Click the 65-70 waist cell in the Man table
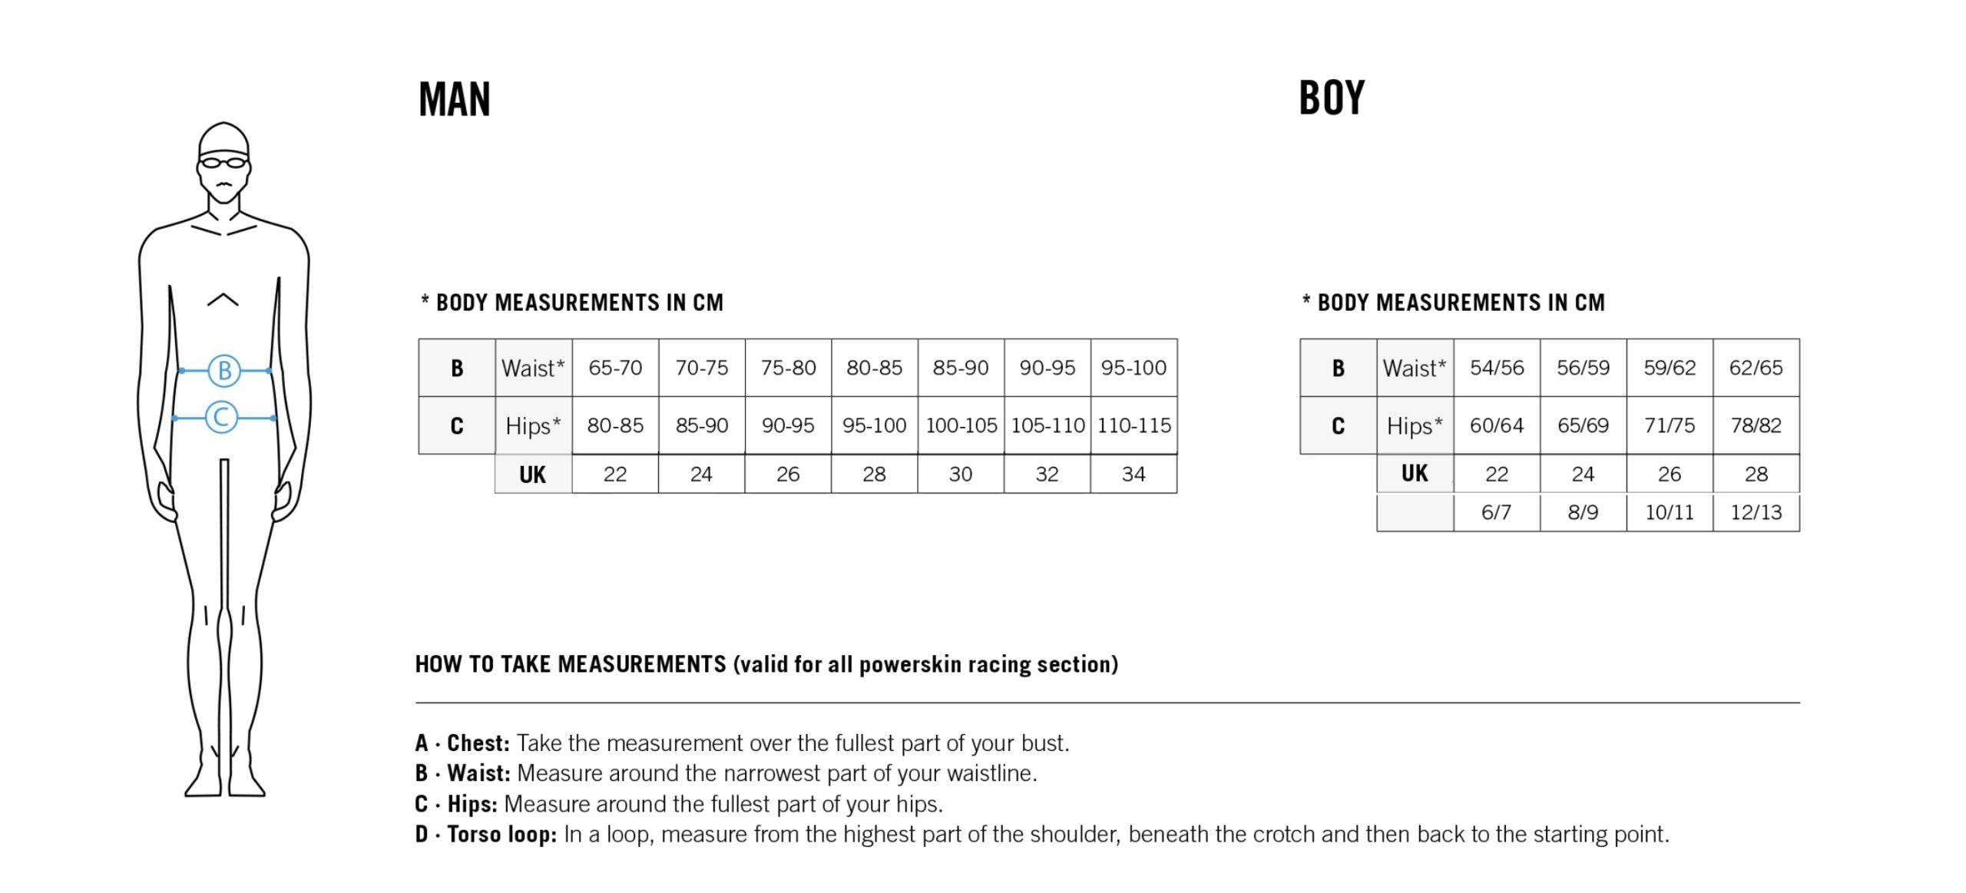Viewport: 1966px width, 893px height. [x=615, y=368]
